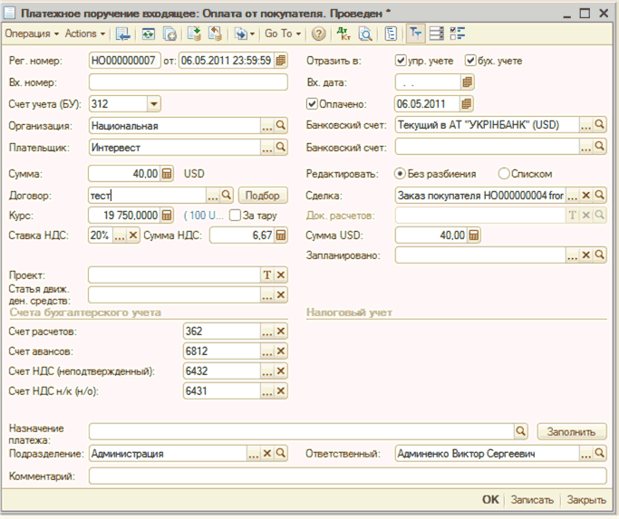The width and height of the screenshot is (619, 519).
Task: Open the Go To dropdown menu
Action: (283, 34)
